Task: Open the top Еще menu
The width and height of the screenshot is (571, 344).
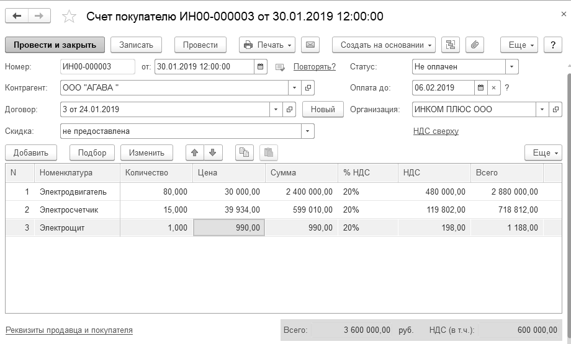Action: coord(519,45)
